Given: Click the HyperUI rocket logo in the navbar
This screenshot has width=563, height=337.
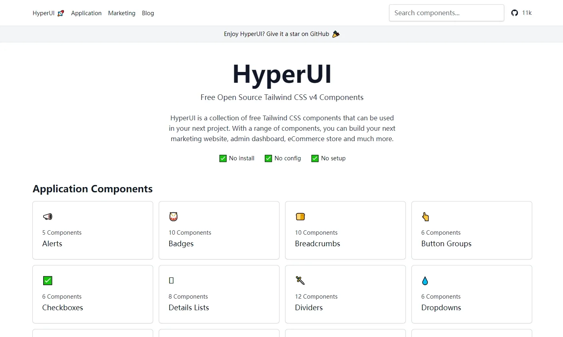Looking at the screenshot, I should [x=61, y=13].
